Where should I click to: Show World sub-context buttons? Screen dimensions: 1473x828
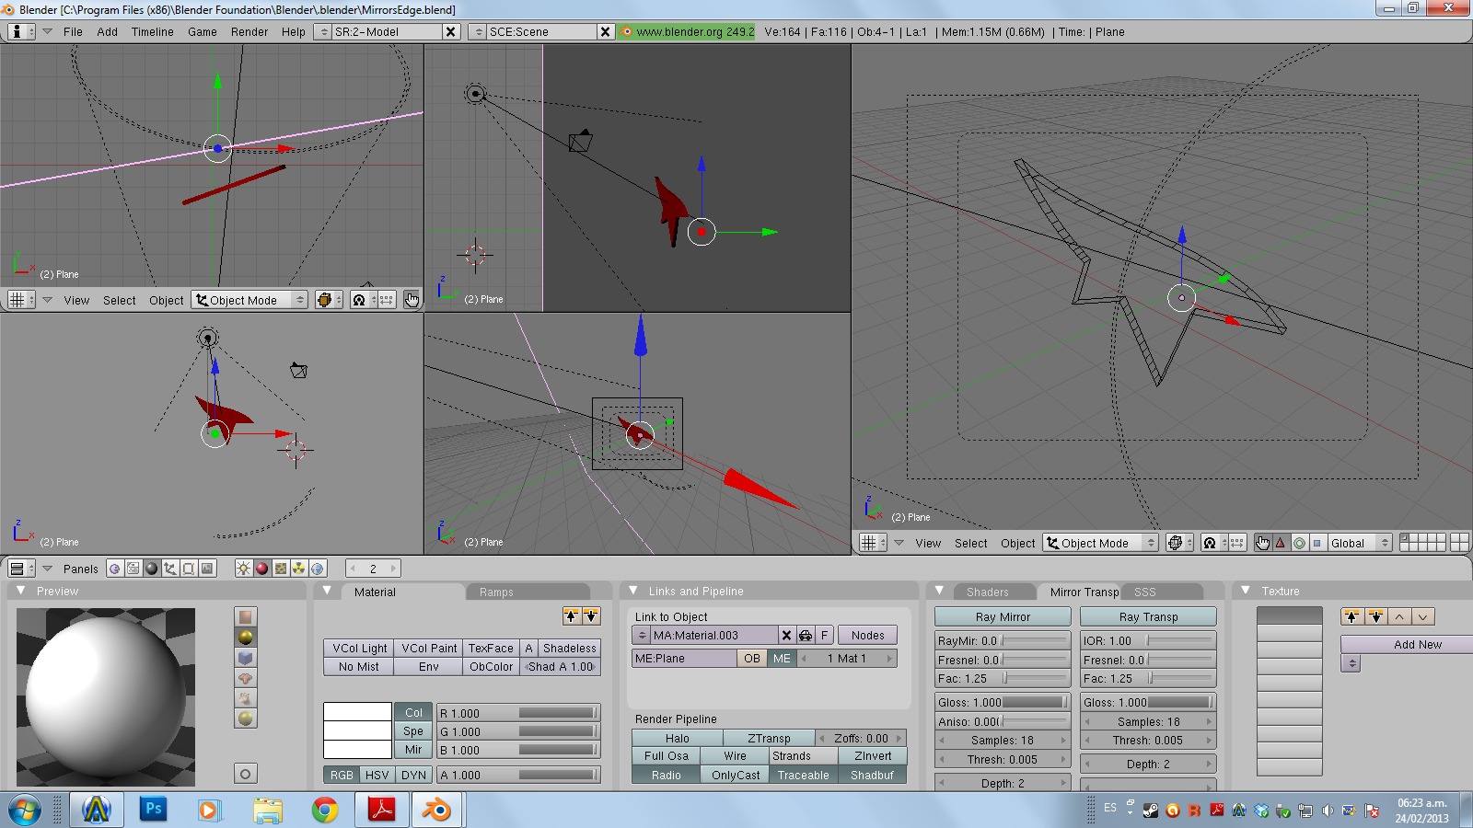coord(318,569)
